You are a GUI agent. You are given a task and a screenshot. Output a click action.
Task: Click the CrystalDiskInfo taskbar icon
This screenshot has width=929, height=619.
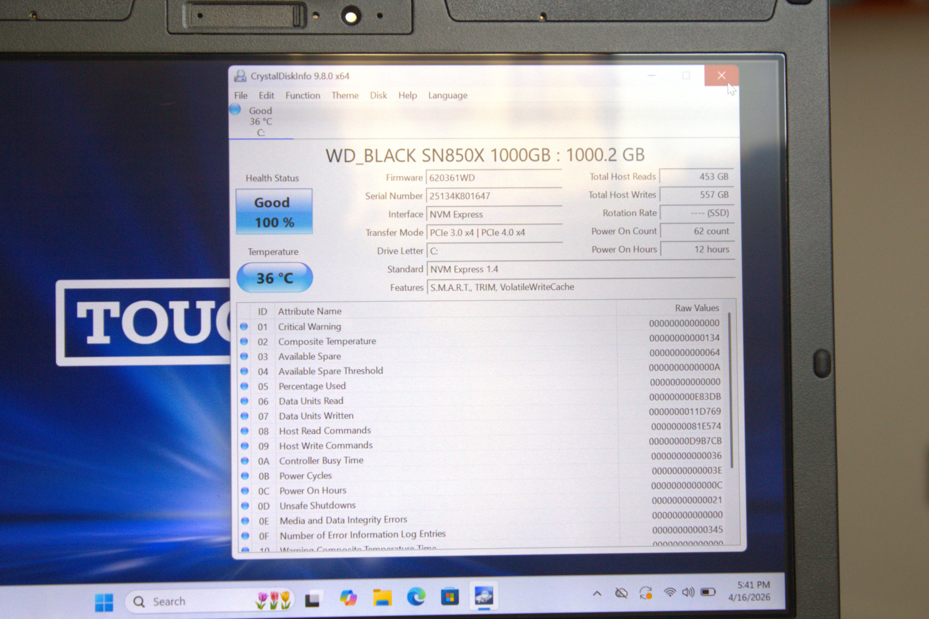tap(484, 596)
